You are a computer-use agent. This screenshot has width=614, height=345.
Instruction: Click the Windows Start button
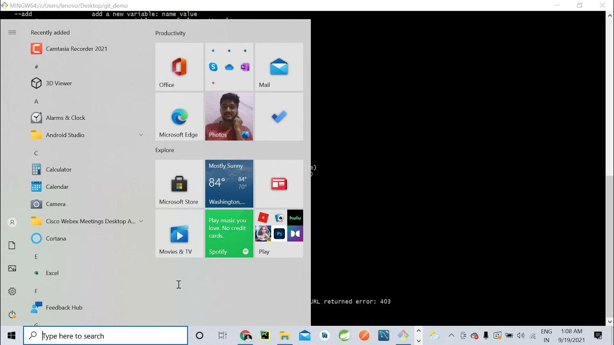(x=12, y=336)
